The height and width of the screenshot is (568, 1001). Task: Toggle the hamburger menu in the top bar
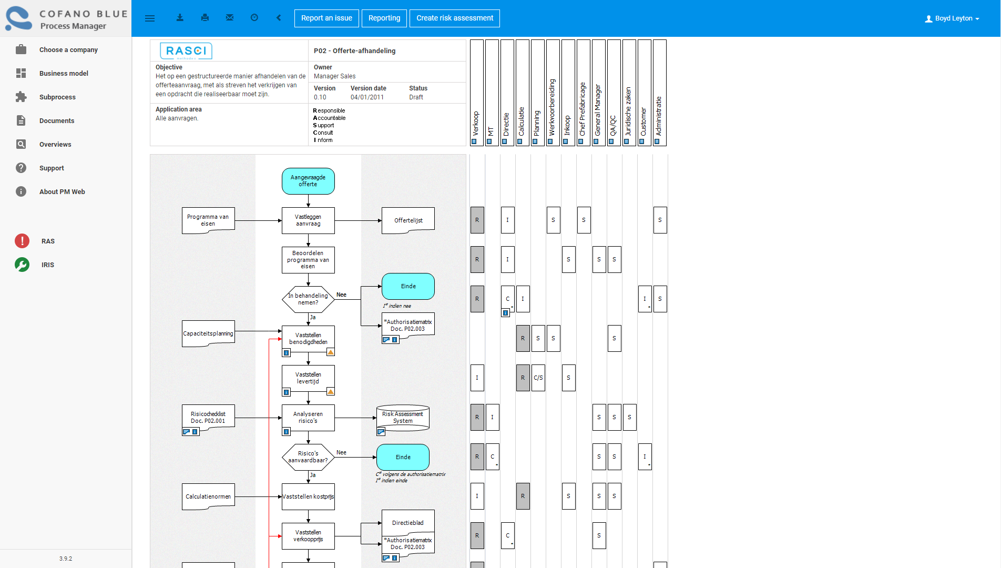coord(150,18)
